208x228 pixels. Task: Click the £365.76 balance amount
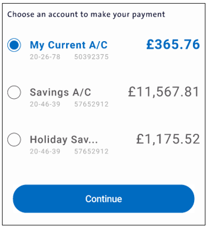click(x=173, y=44)
